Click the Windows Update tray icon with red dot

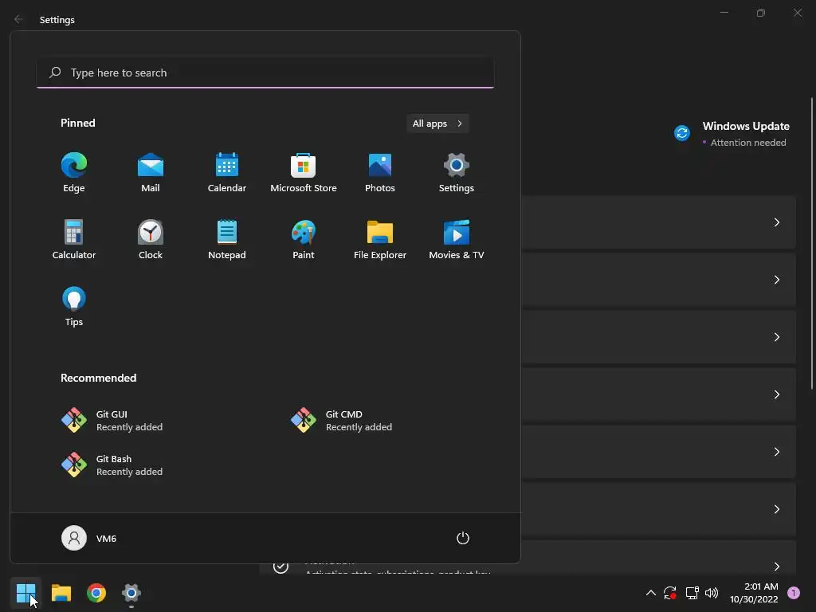tap(669, 593)
